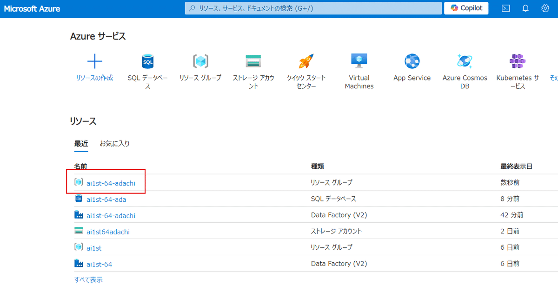
Task: Open the notifications bell
Action: (x=525, y=8)
